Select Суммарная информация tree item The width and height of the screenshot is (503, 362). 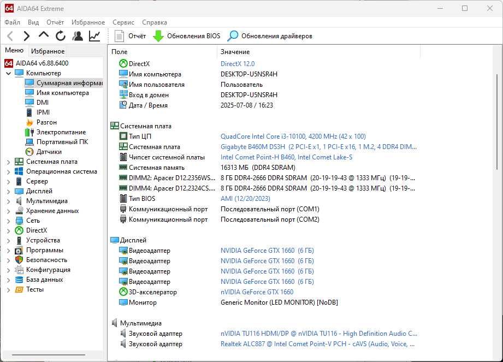pos(64,83)
